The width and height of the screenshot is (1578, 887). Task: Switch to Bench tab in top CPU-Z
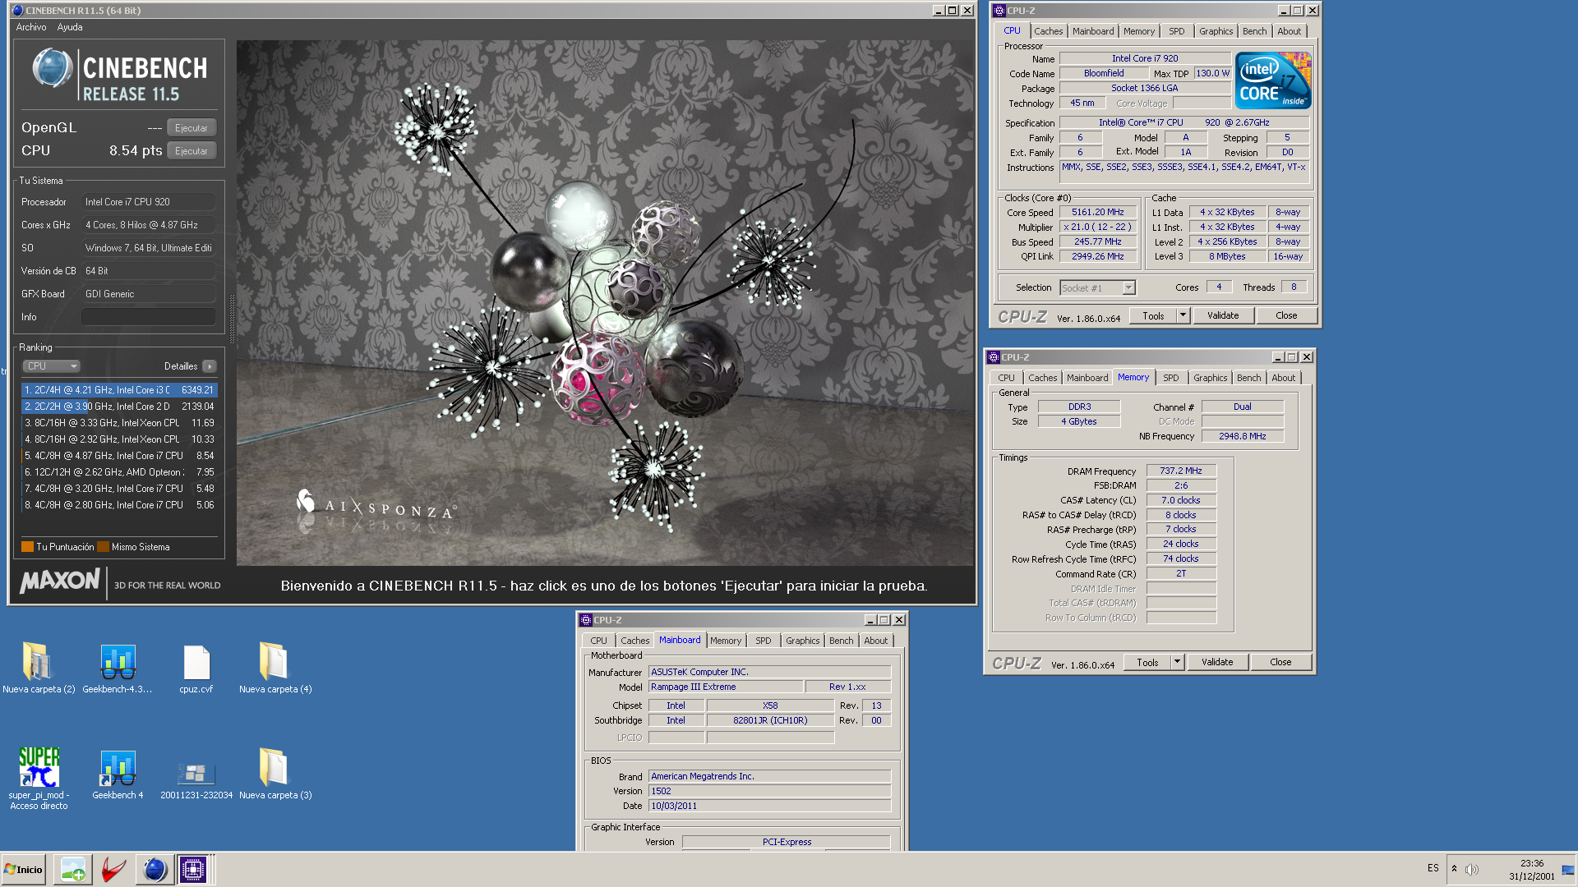(x=1254, y=31)
